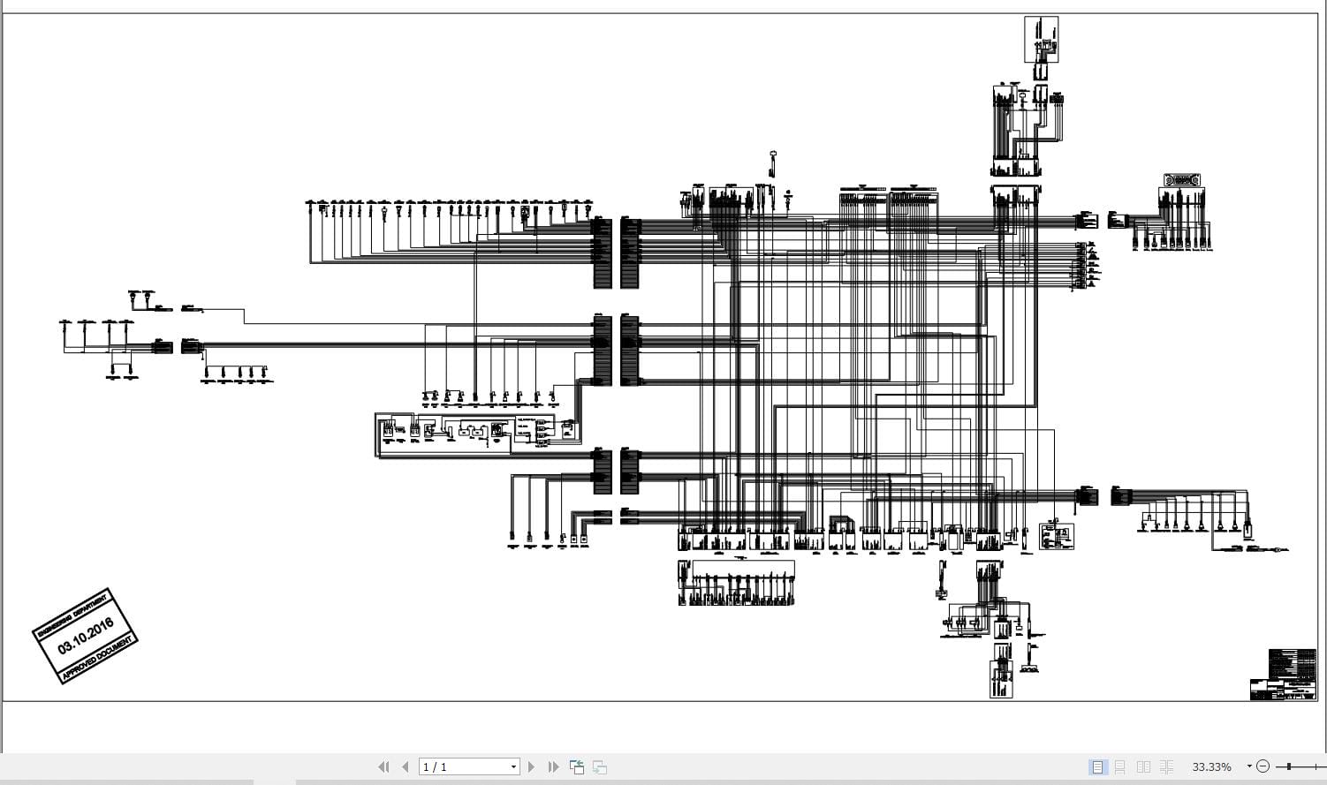Click the go to previous view icon
The width and height of the screenshot is (1327, 785).
(577, 766)
